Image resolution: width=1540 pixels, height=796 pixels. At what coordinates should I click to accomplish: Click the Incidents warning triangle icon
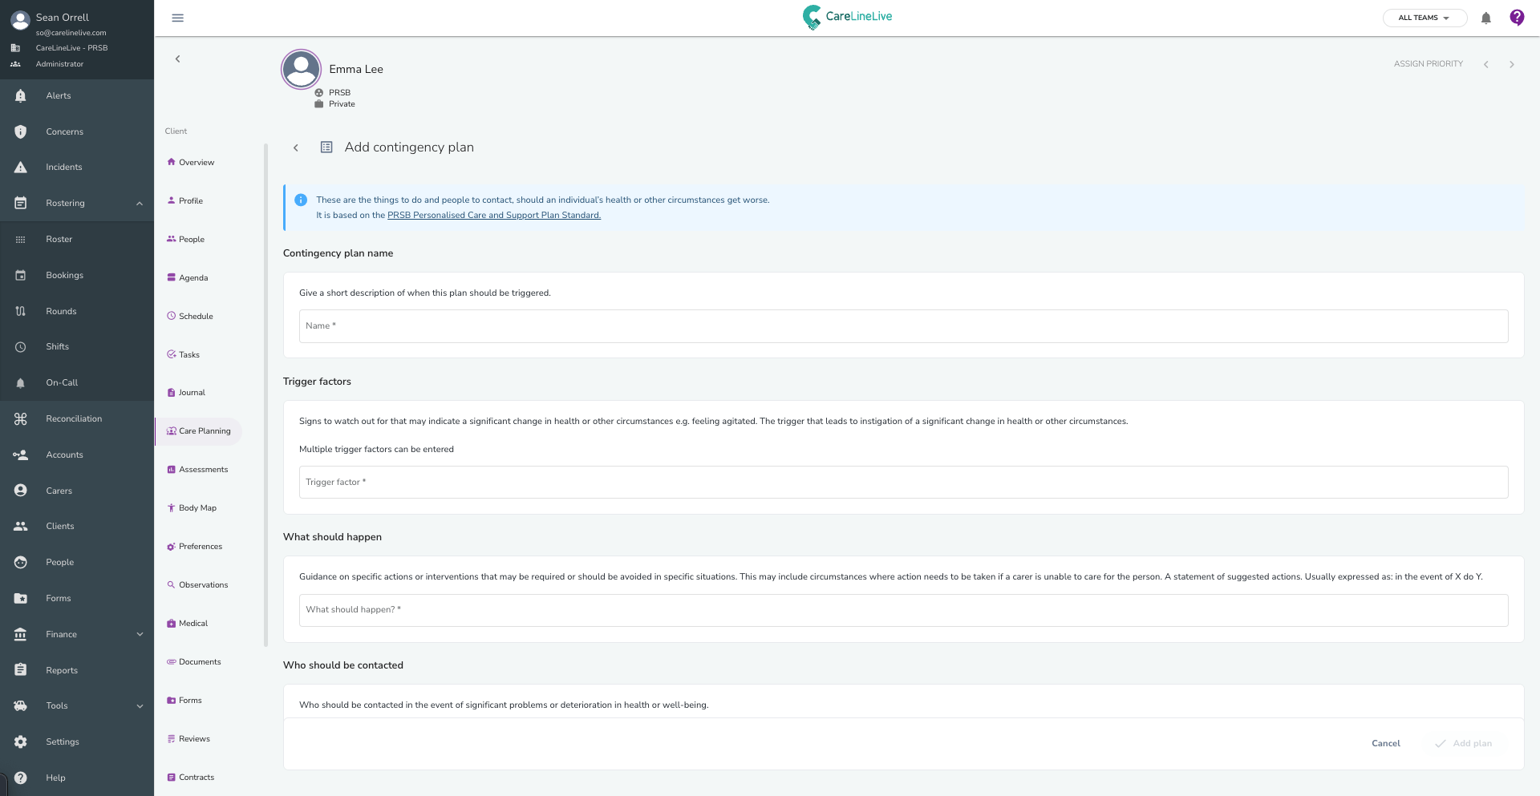pyautogui.click(x=21, y=168)
